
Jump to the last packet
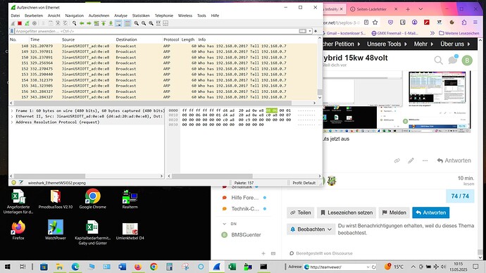tap(111, 23)
